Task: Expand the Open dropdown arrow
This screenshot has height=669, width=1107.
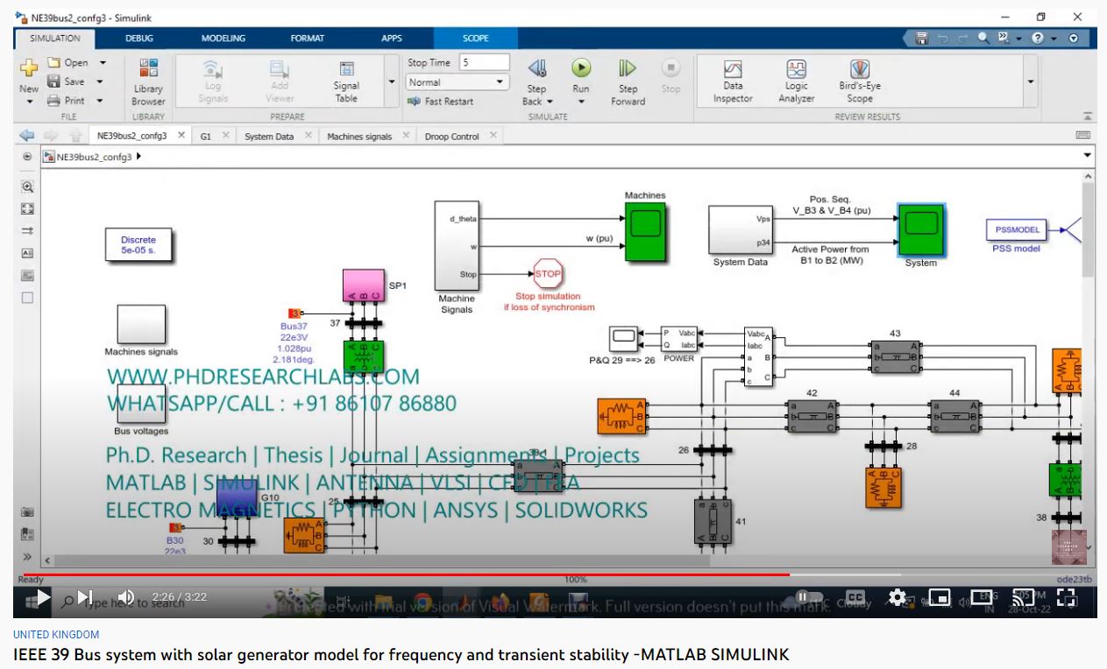Action: click(103, 63)
